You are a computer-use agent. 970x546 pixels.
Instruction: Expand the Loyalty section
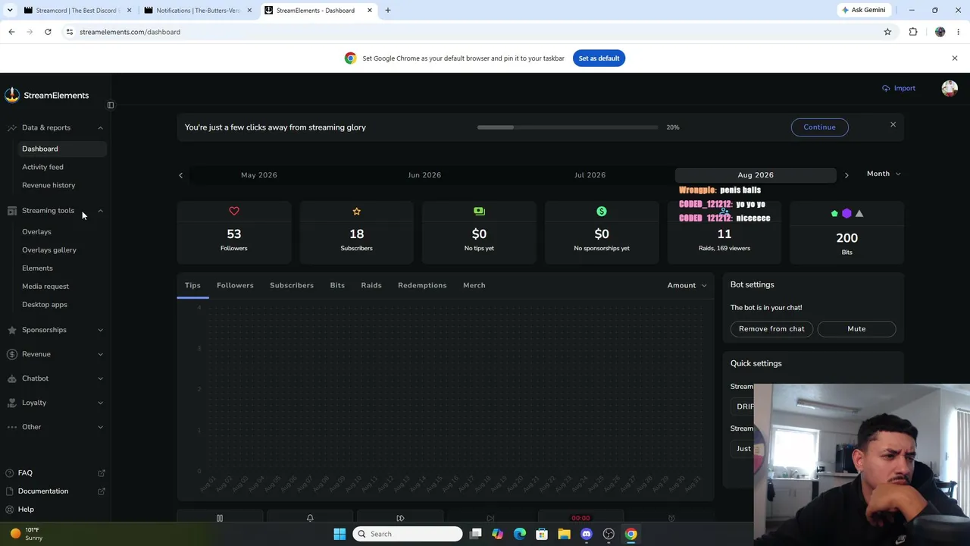point(100,403)
